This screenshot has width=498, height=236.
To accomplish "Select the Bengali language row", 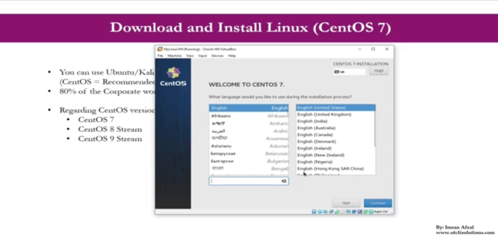I will [249, 168].
